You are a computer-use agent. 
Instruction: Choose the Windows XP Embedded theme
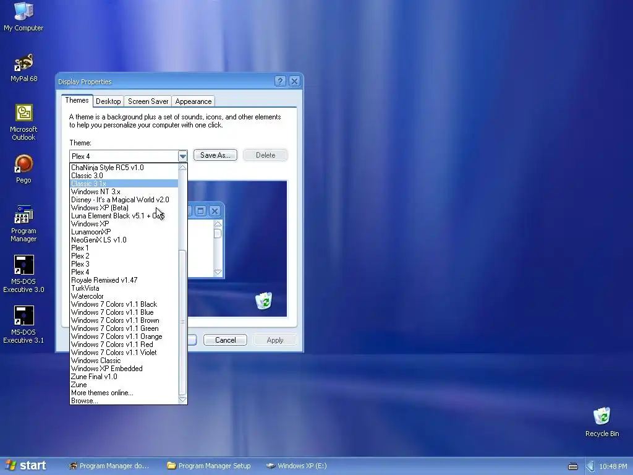124,369
